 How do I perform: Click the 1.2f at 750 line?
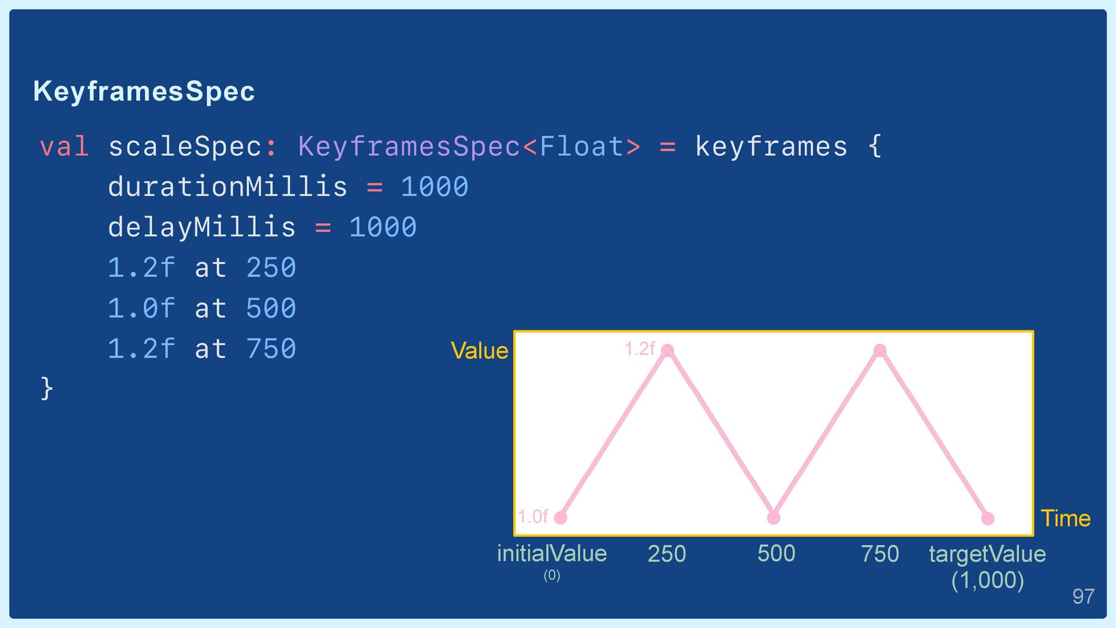point(202,349)
